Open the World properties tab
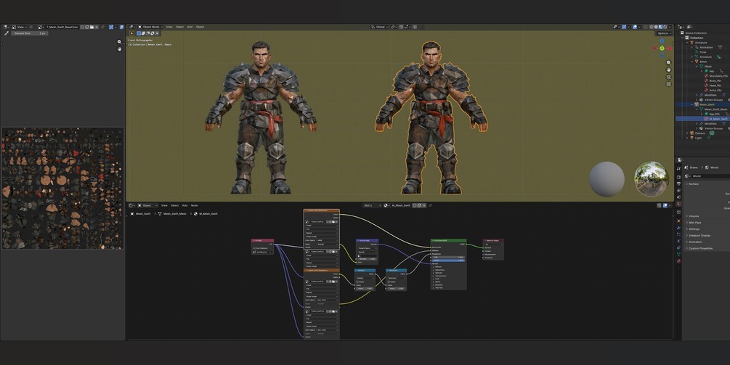The height and width of the screenshot is (365, 730). [678, 204]
